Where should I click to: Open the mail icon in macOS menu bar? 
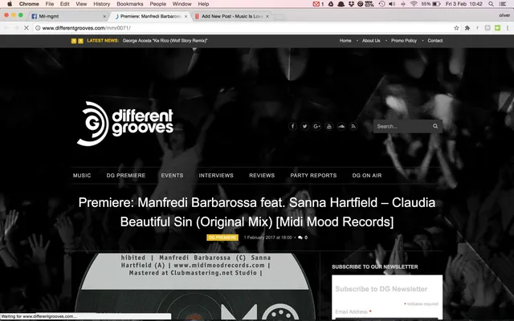pyautogui.click(x=316, y=4)
